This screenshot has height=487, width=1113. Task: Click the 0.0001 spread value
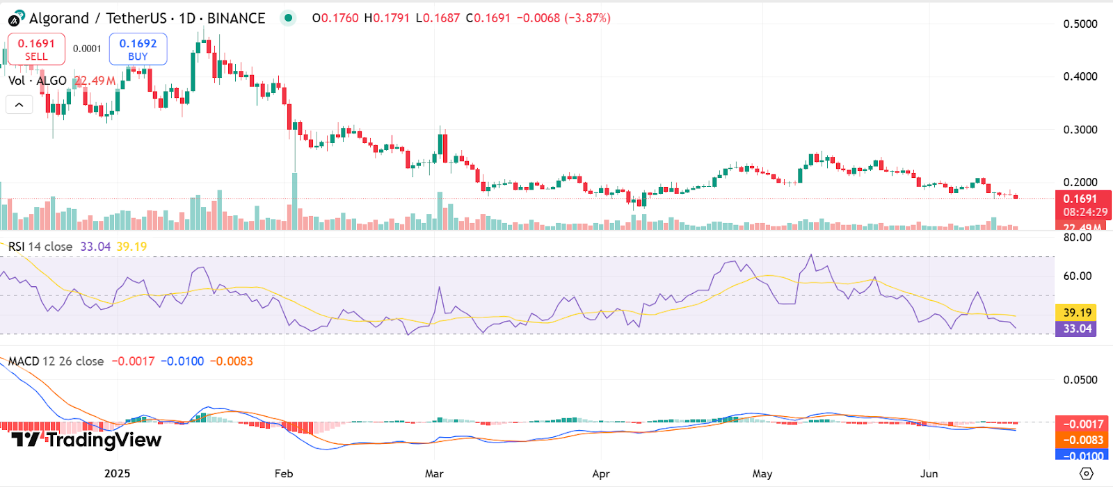point(87,49)
